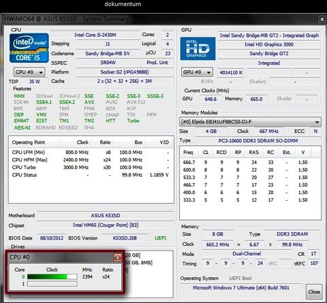
Task: Select the CPU Turbo row
Action: point(91,168)
